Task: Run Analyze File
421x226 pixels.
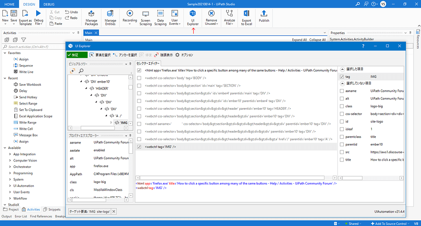Action: coord(229,18)
